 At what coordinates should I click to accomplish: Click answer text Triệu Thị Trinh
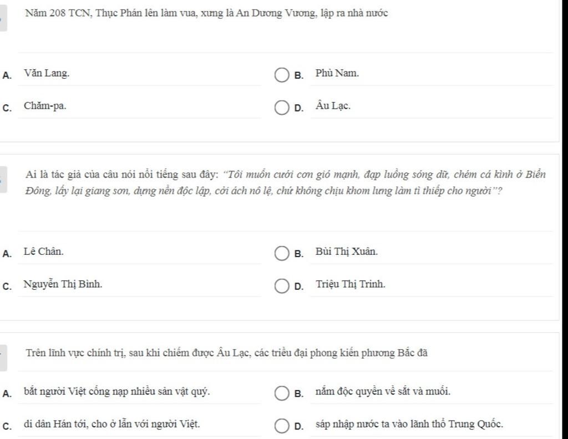coord(351,284)
